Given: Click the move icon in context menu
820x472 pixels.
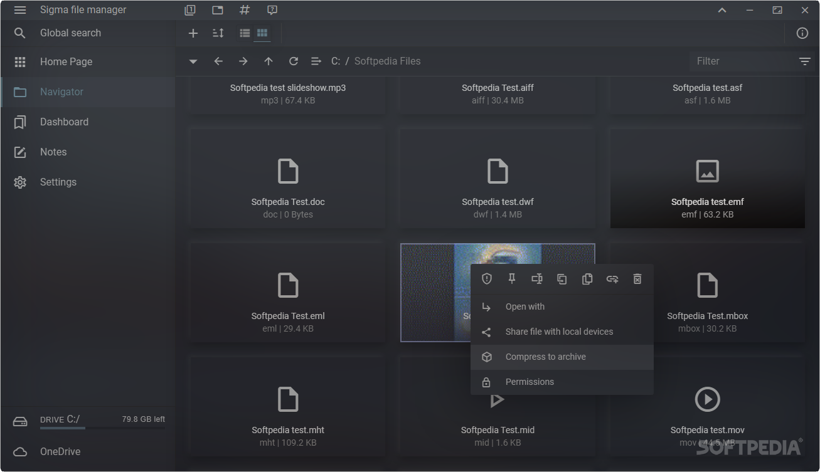Looking at the screenshot, I should click(x=562, y=279).
